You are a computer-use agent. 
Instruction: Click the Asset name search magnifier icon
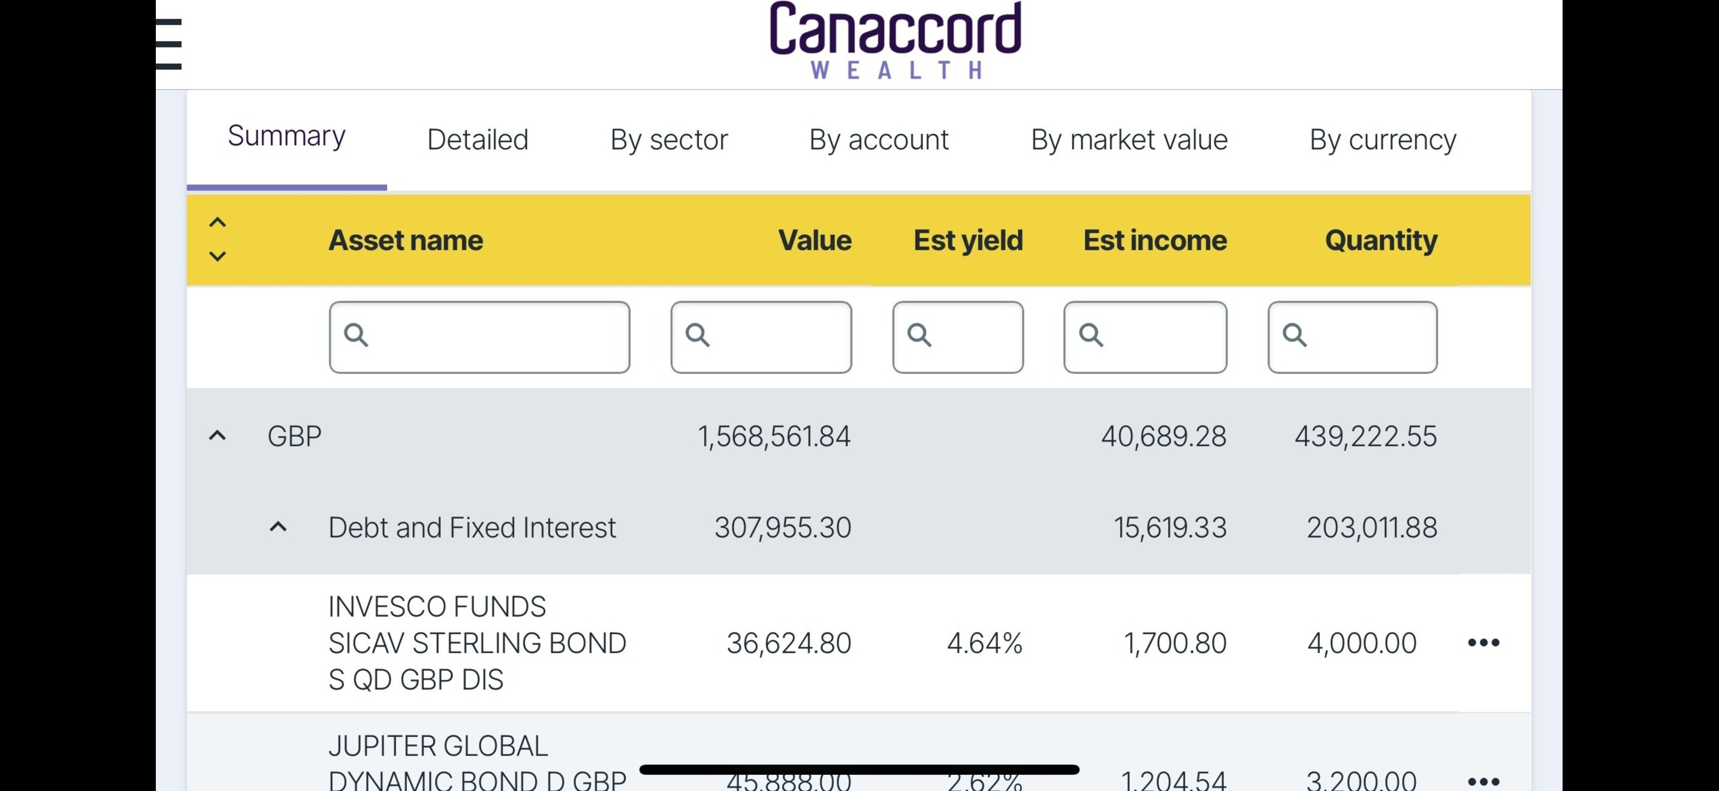[357, 335]
